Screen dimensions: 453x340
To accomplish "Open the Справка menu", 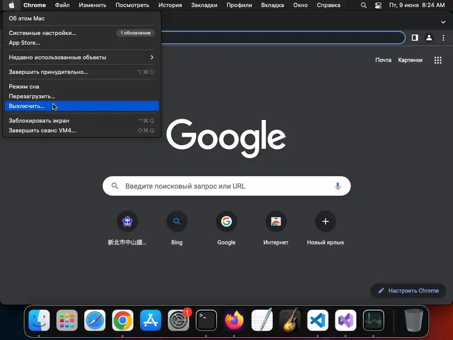I will (x=329, y=5).
